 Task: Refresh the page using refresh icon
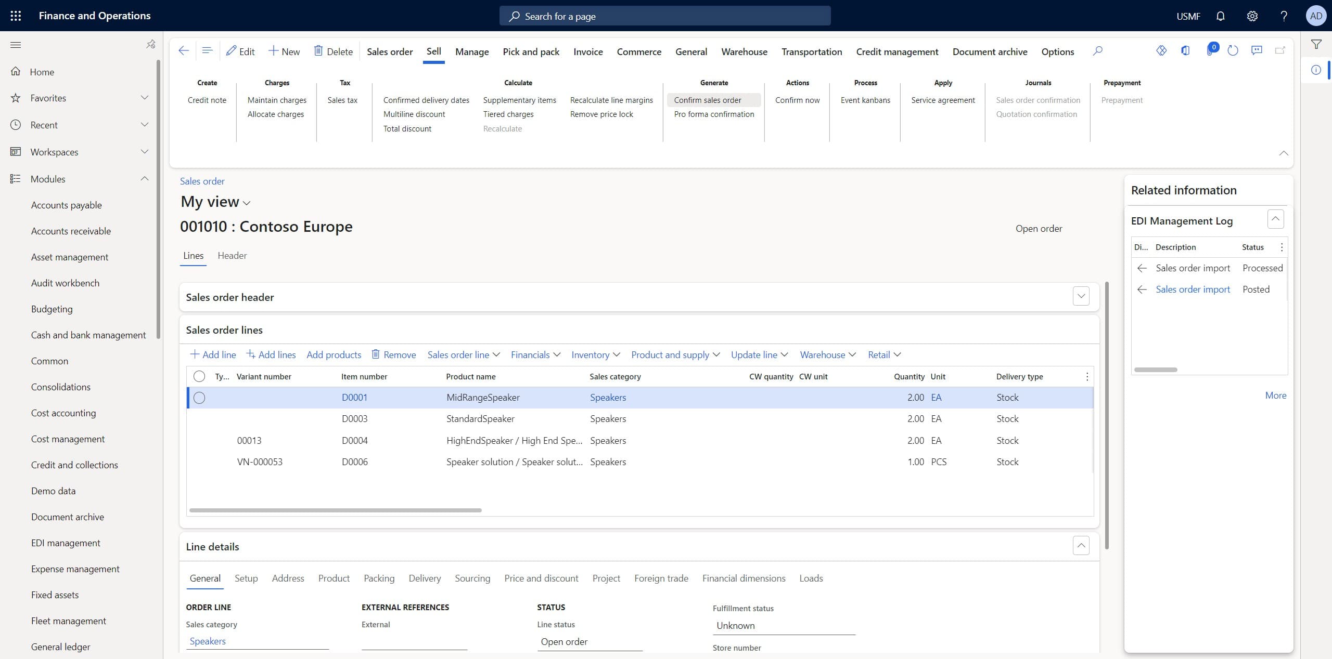pyautogui.click(x=1233, y=50)
